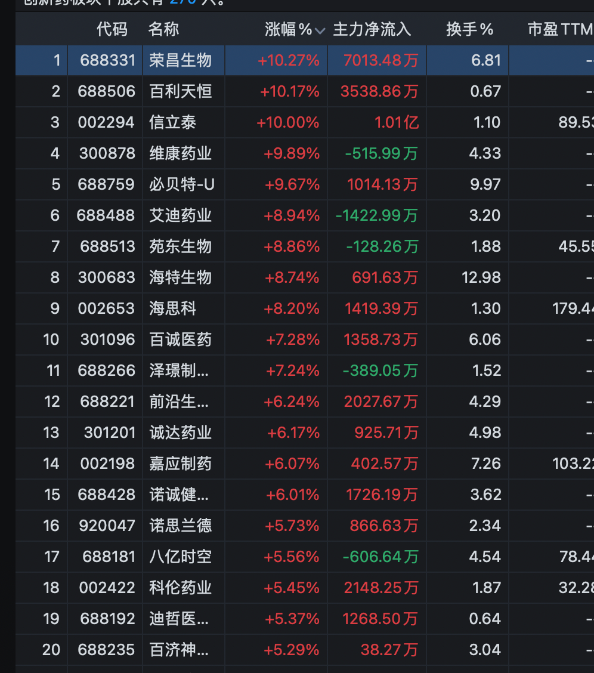Screen dimensions: 594x673
Task: Select stock name 科伦药业
Action: pyautogui.click(x=181, y=588)
